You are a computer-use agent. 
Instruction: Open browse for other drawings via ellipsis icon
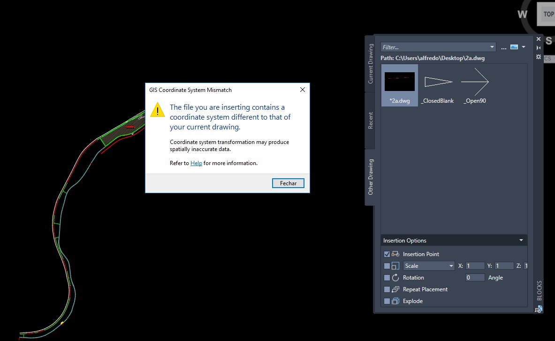tap(503, 47)
